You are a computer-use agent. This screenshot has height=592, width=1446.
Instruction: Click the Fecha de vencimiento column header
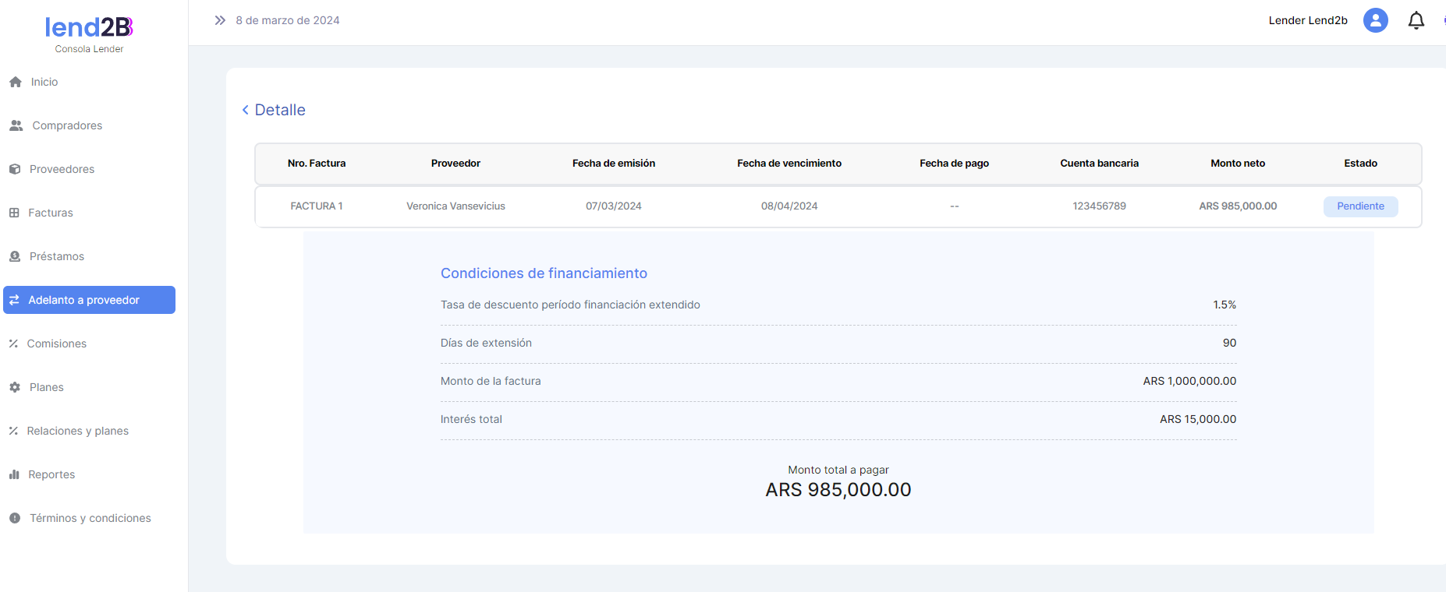click(789, 164)
